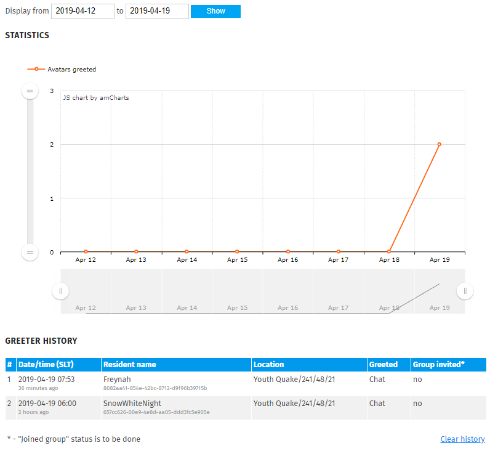The width and height of the screenshot is (490, 459).
Task: Open the Clear history link
Action: [462, 439]
